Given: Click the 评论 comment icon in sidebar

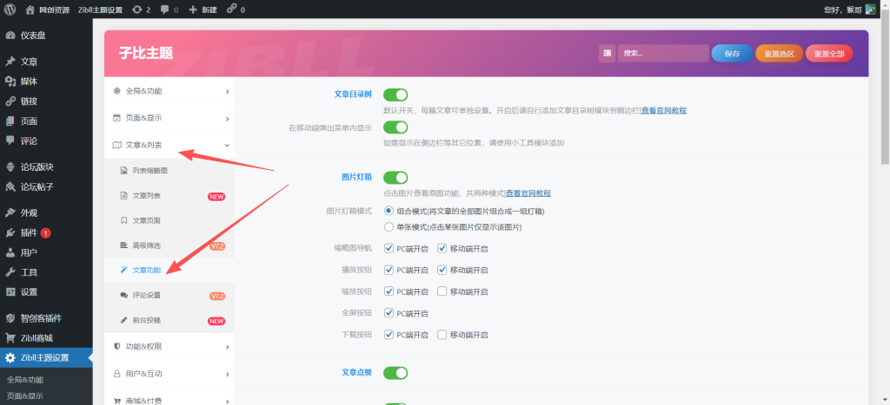Looking at the screenshot, I should point(10,141).
